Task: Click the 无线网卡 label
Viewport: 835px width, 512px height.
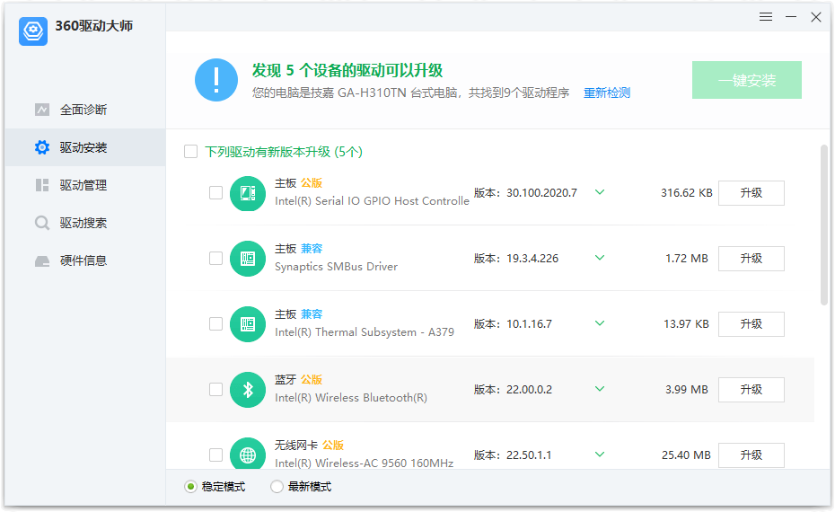Action: pos(296,445)
